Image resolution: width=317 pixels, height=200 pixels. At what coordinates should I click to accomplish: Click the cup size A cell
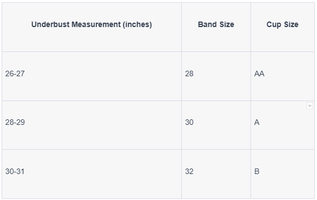click(283, 125)
